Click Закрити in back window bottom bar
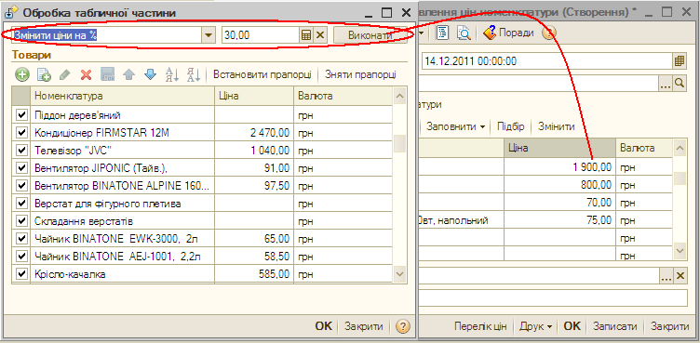This screenshot has width=700, height=343. click(669, 326)
